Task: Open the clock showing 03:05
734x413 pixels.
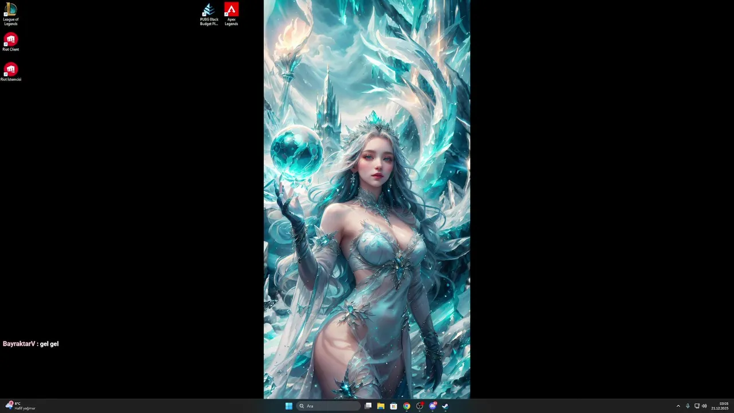Action: [720, 406]
